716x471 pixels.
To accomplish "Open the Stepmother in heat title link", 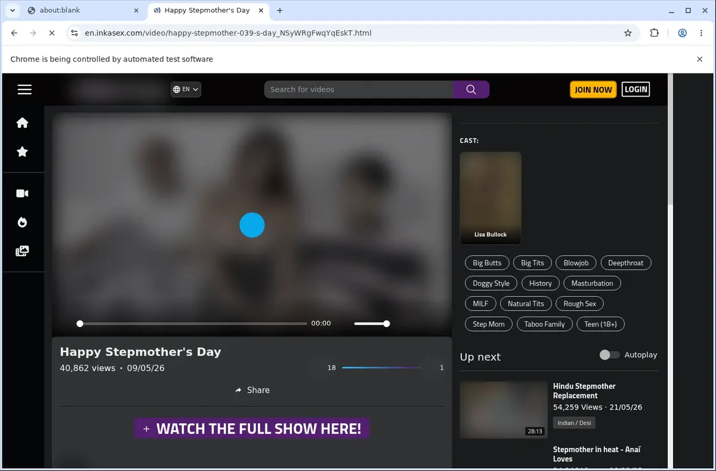I will (x=597, y=454).
